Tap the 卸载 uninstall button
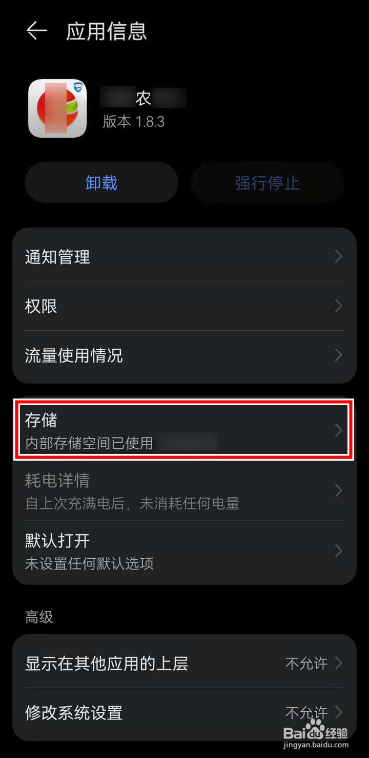This screenshot has height=758, width=369. (x=101, y=183)
